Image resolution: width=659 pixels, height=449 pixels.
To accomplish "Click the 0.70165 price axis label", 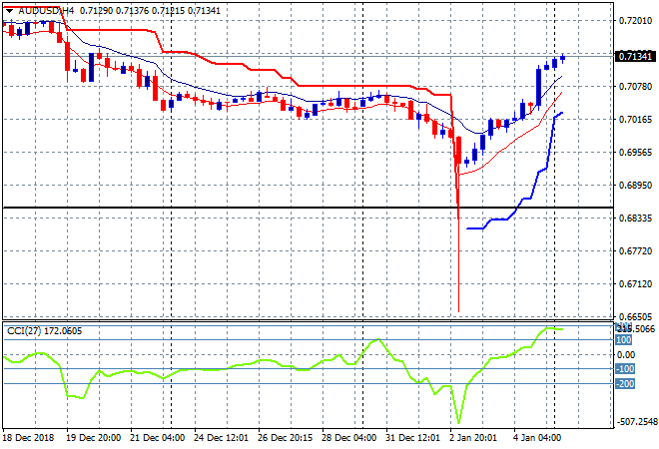I will click(x=635, y=120).
